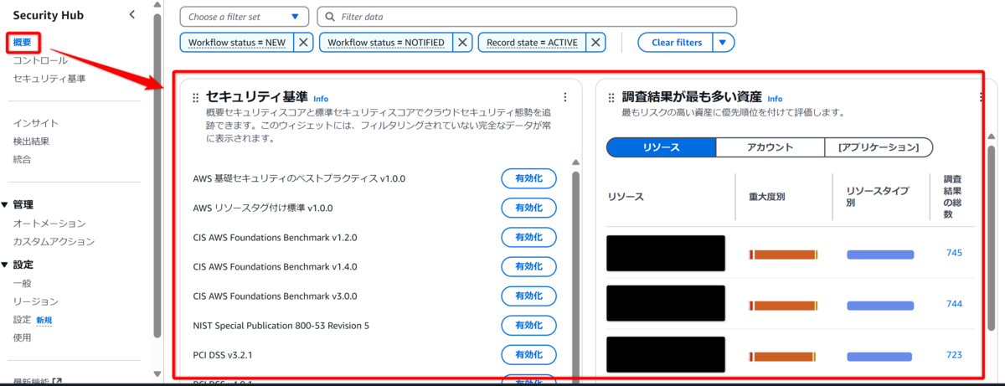The image size is (1005, 386).
Task: Click the 重大度別 column header
Action: click(x=765, y=197)
